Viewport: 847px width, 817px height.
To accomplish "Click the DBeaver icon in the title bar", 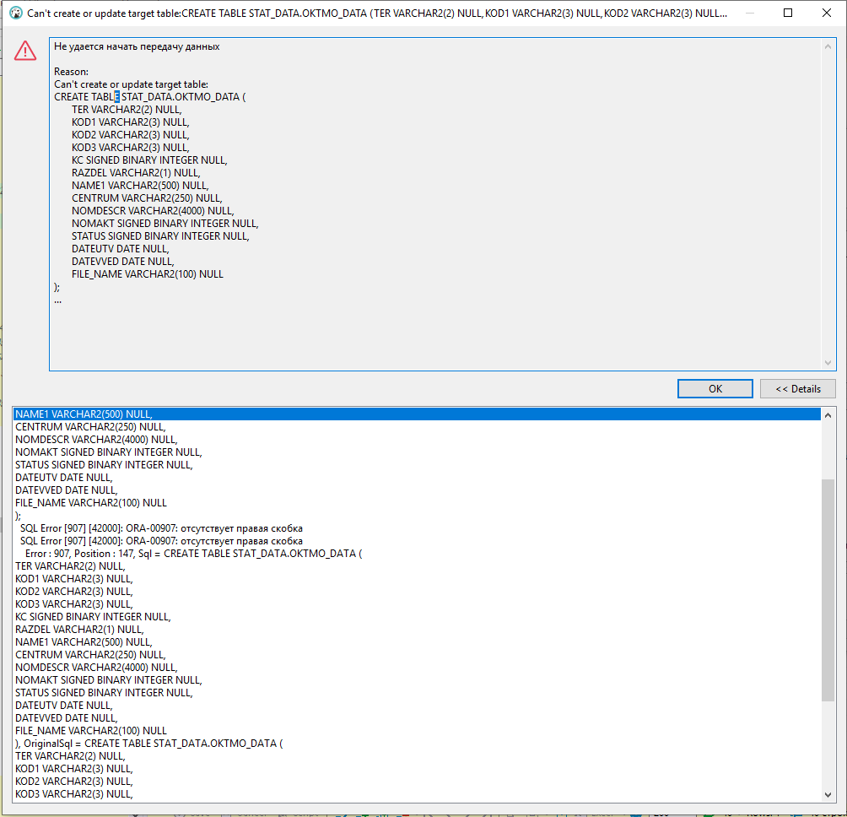I will [x=16, y=13].
